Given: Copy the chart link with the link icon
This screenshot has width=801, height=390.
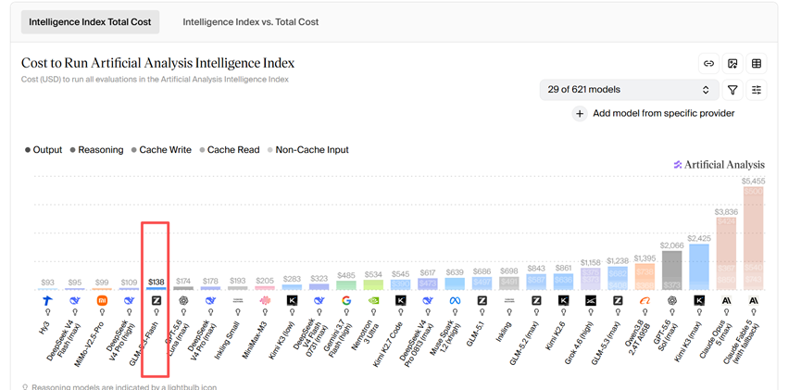Looking at the screenshot, I should [x=708, y=63].
